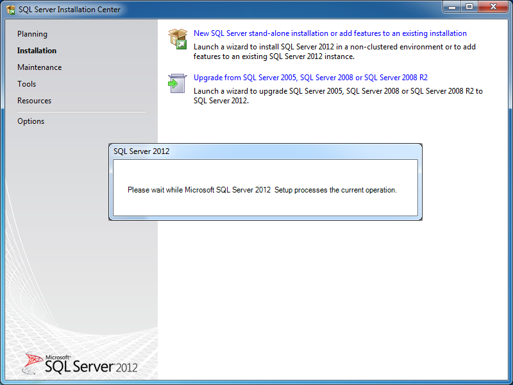Maximize the Installation Center window
The height and width of the screenshot is (385, 513).
(469, 6)
